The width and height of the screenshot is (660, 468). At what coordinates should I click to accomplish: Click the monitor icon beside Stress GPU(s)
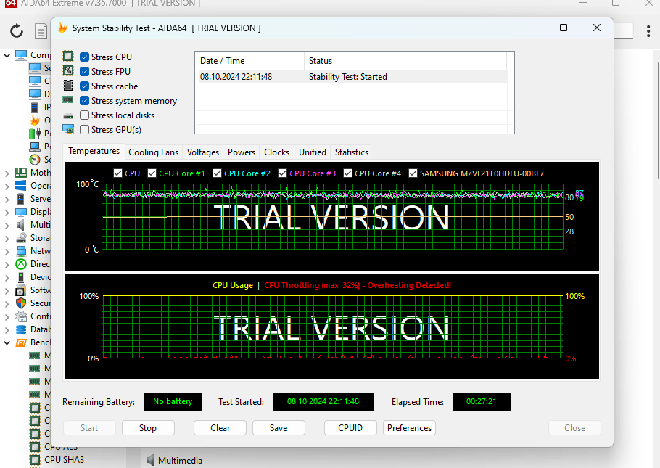68,129
